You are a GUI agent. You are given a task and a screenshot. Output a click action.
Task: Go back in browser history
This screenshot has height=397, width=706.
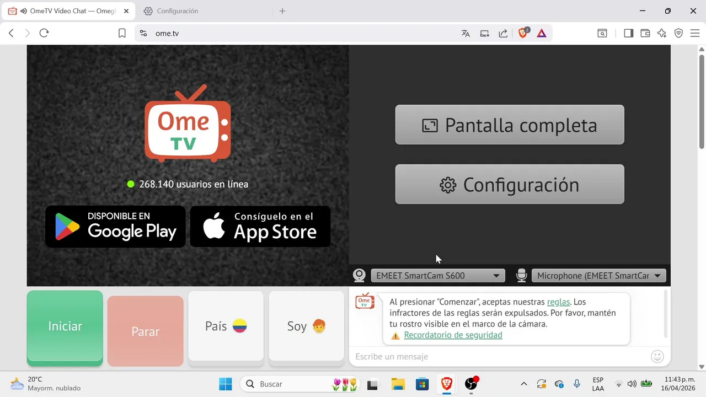coord(11,33)
